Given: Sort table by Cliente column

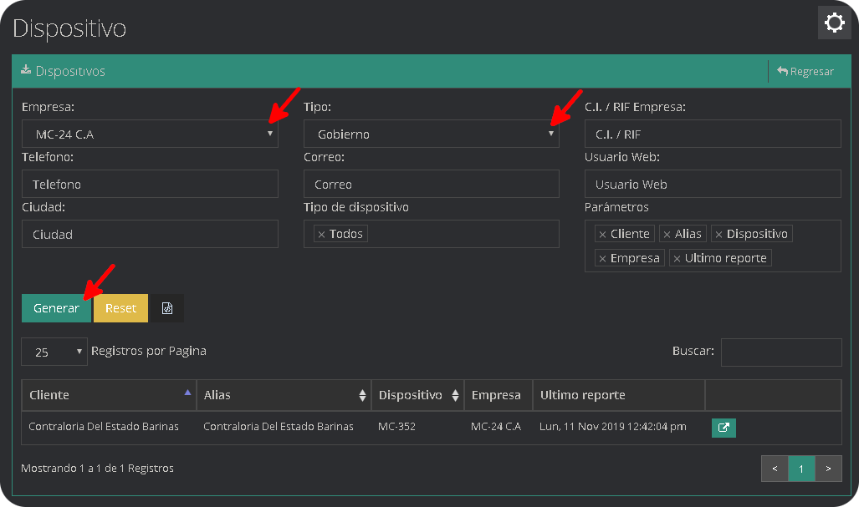Looking at the screenshot, I should coord(109,395).
